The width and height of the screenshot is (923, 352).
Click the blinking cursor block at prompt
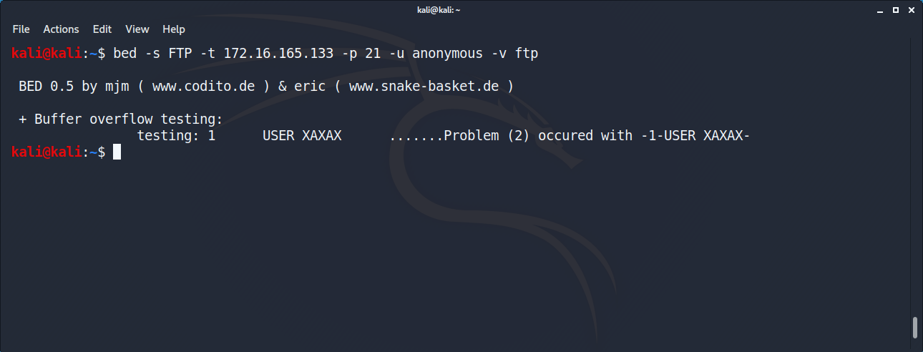pyautogui.click(x=117, y=152)
